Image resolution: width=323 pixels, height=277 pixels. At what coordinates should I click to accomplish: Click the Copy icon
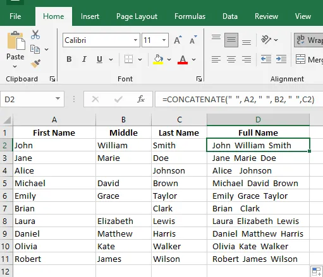[x=35, y=49]
